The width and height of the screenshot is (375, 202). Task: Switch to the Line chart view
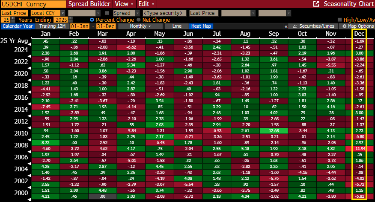pos(177,26)
